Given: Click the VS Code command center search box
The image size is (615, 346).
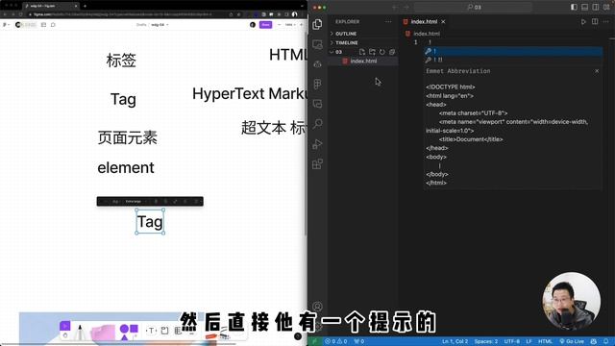Looking at the screenshot, I should pos(474,7).
